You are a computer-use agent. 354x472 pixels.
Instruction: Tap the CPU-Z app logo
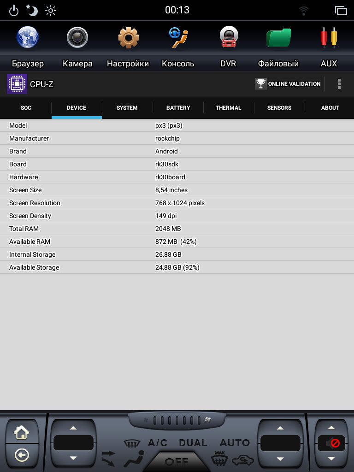click(17, 84)
